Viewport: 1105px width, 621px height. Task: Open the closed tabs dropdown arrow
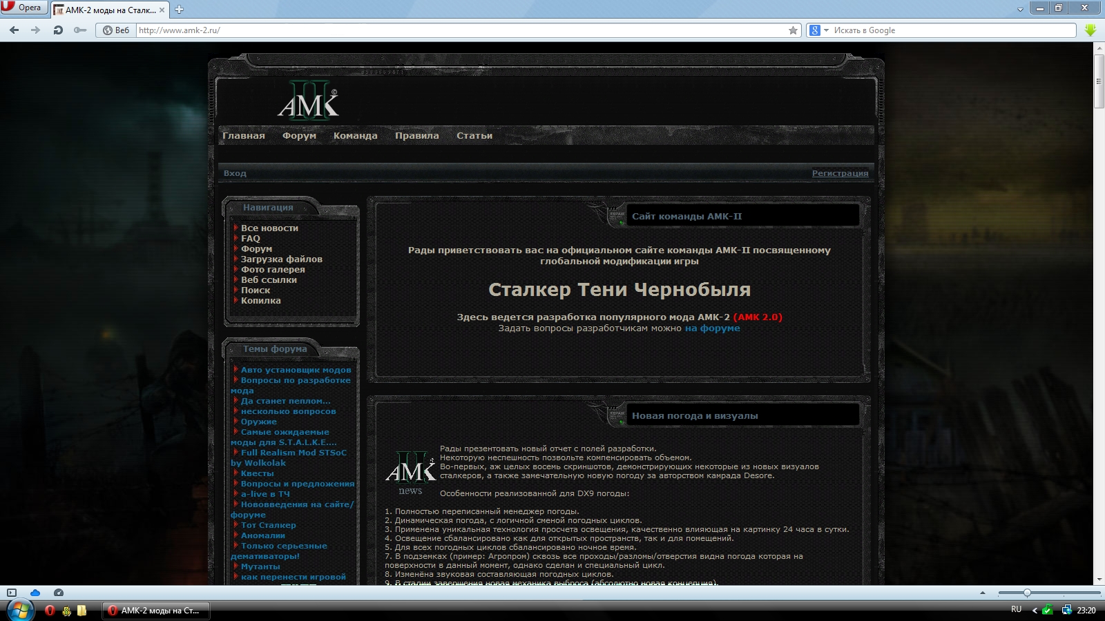pos(1020,10)
